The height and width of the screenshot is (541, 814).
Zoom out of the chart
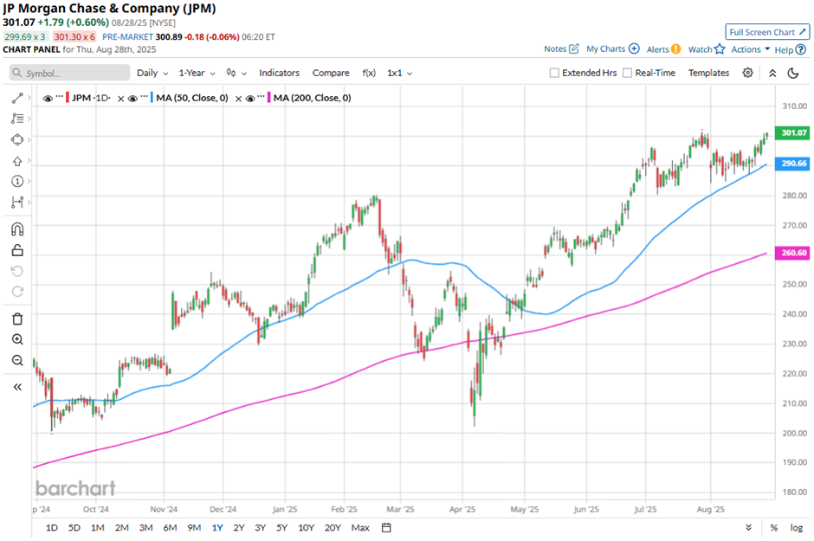[17, 360]
